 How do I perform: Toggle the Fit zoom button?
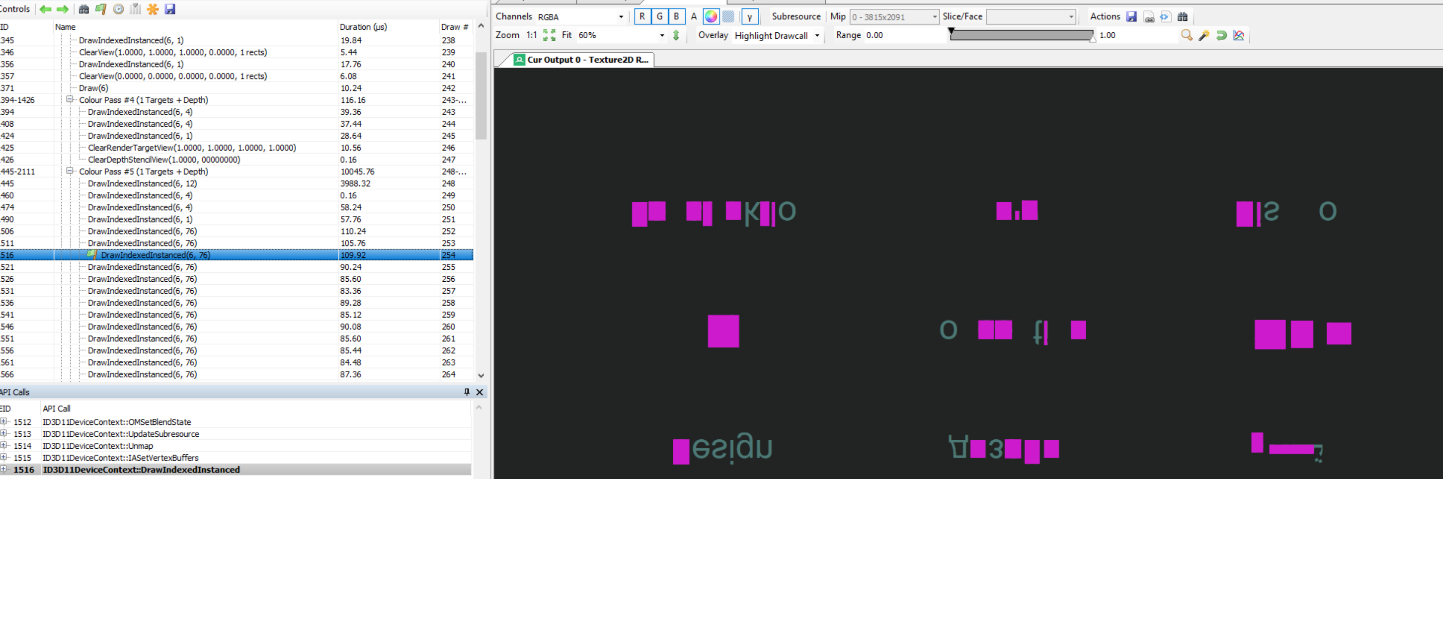566,35
